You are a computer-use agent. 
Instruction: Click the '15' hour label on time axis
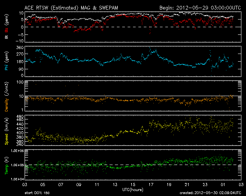[x=133, y=185]
